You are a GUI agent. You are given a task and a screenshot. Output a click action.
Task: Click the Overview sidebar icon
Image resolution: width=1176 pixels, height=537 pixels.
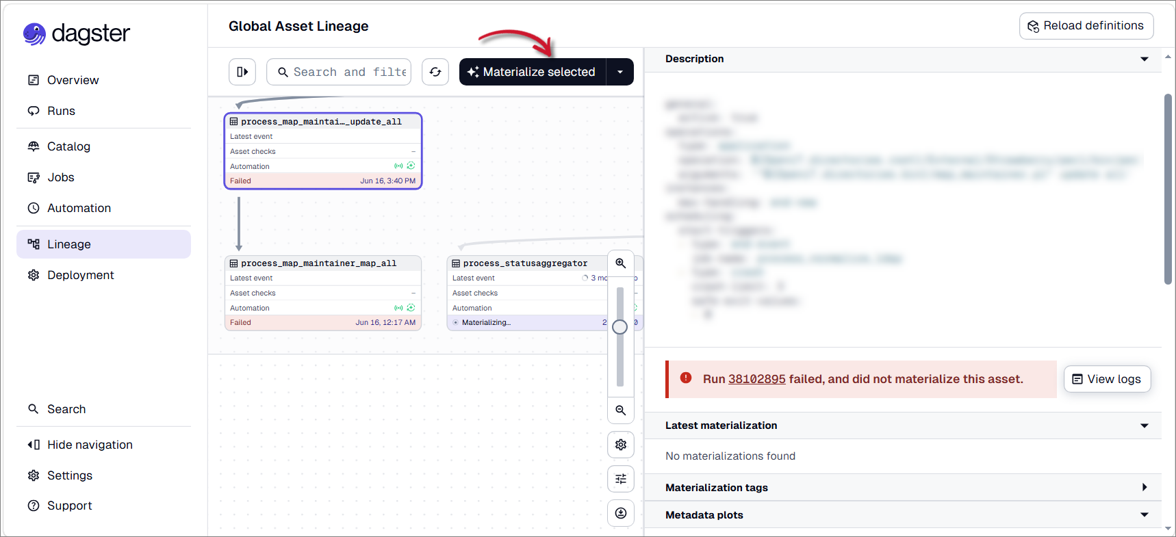pos(34,80)
